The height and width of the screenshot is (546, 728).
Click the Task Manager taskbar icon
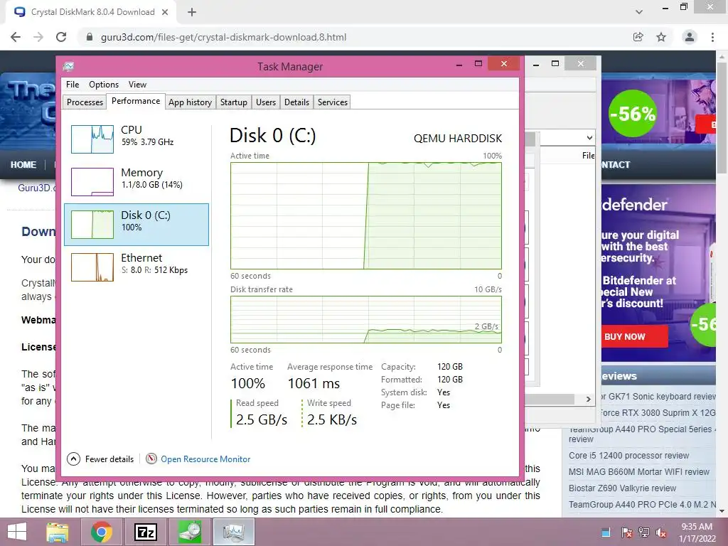[x=233, y=532]
